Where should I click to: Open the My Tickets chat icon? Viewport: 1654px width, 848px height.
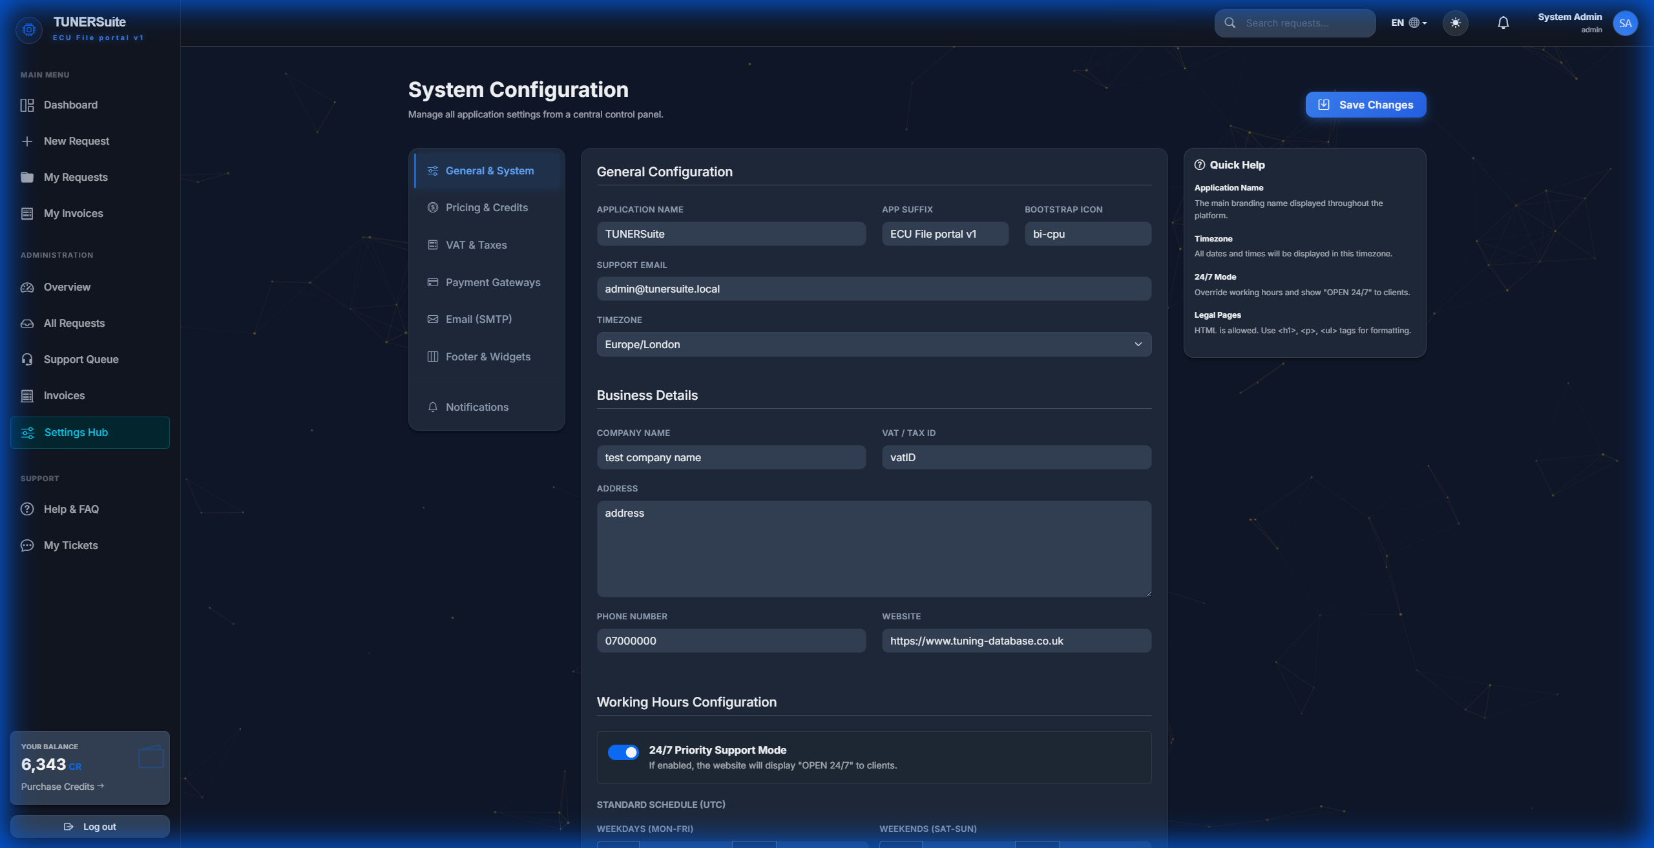[x=26, y=545]
